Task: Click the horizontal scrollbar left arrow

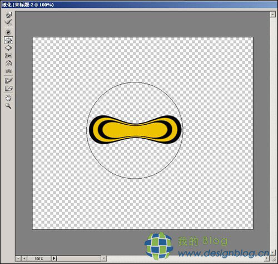Action: click(104, 258)
